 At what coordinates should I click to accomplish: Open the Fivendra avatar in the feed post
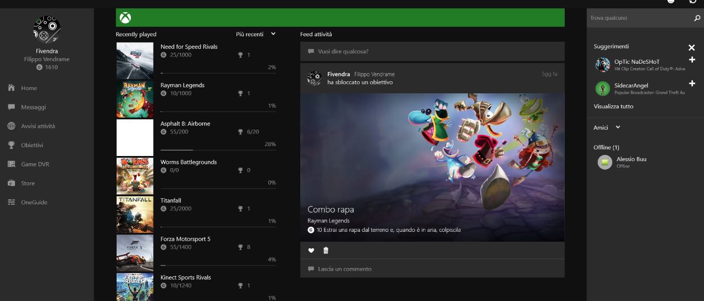314,78
